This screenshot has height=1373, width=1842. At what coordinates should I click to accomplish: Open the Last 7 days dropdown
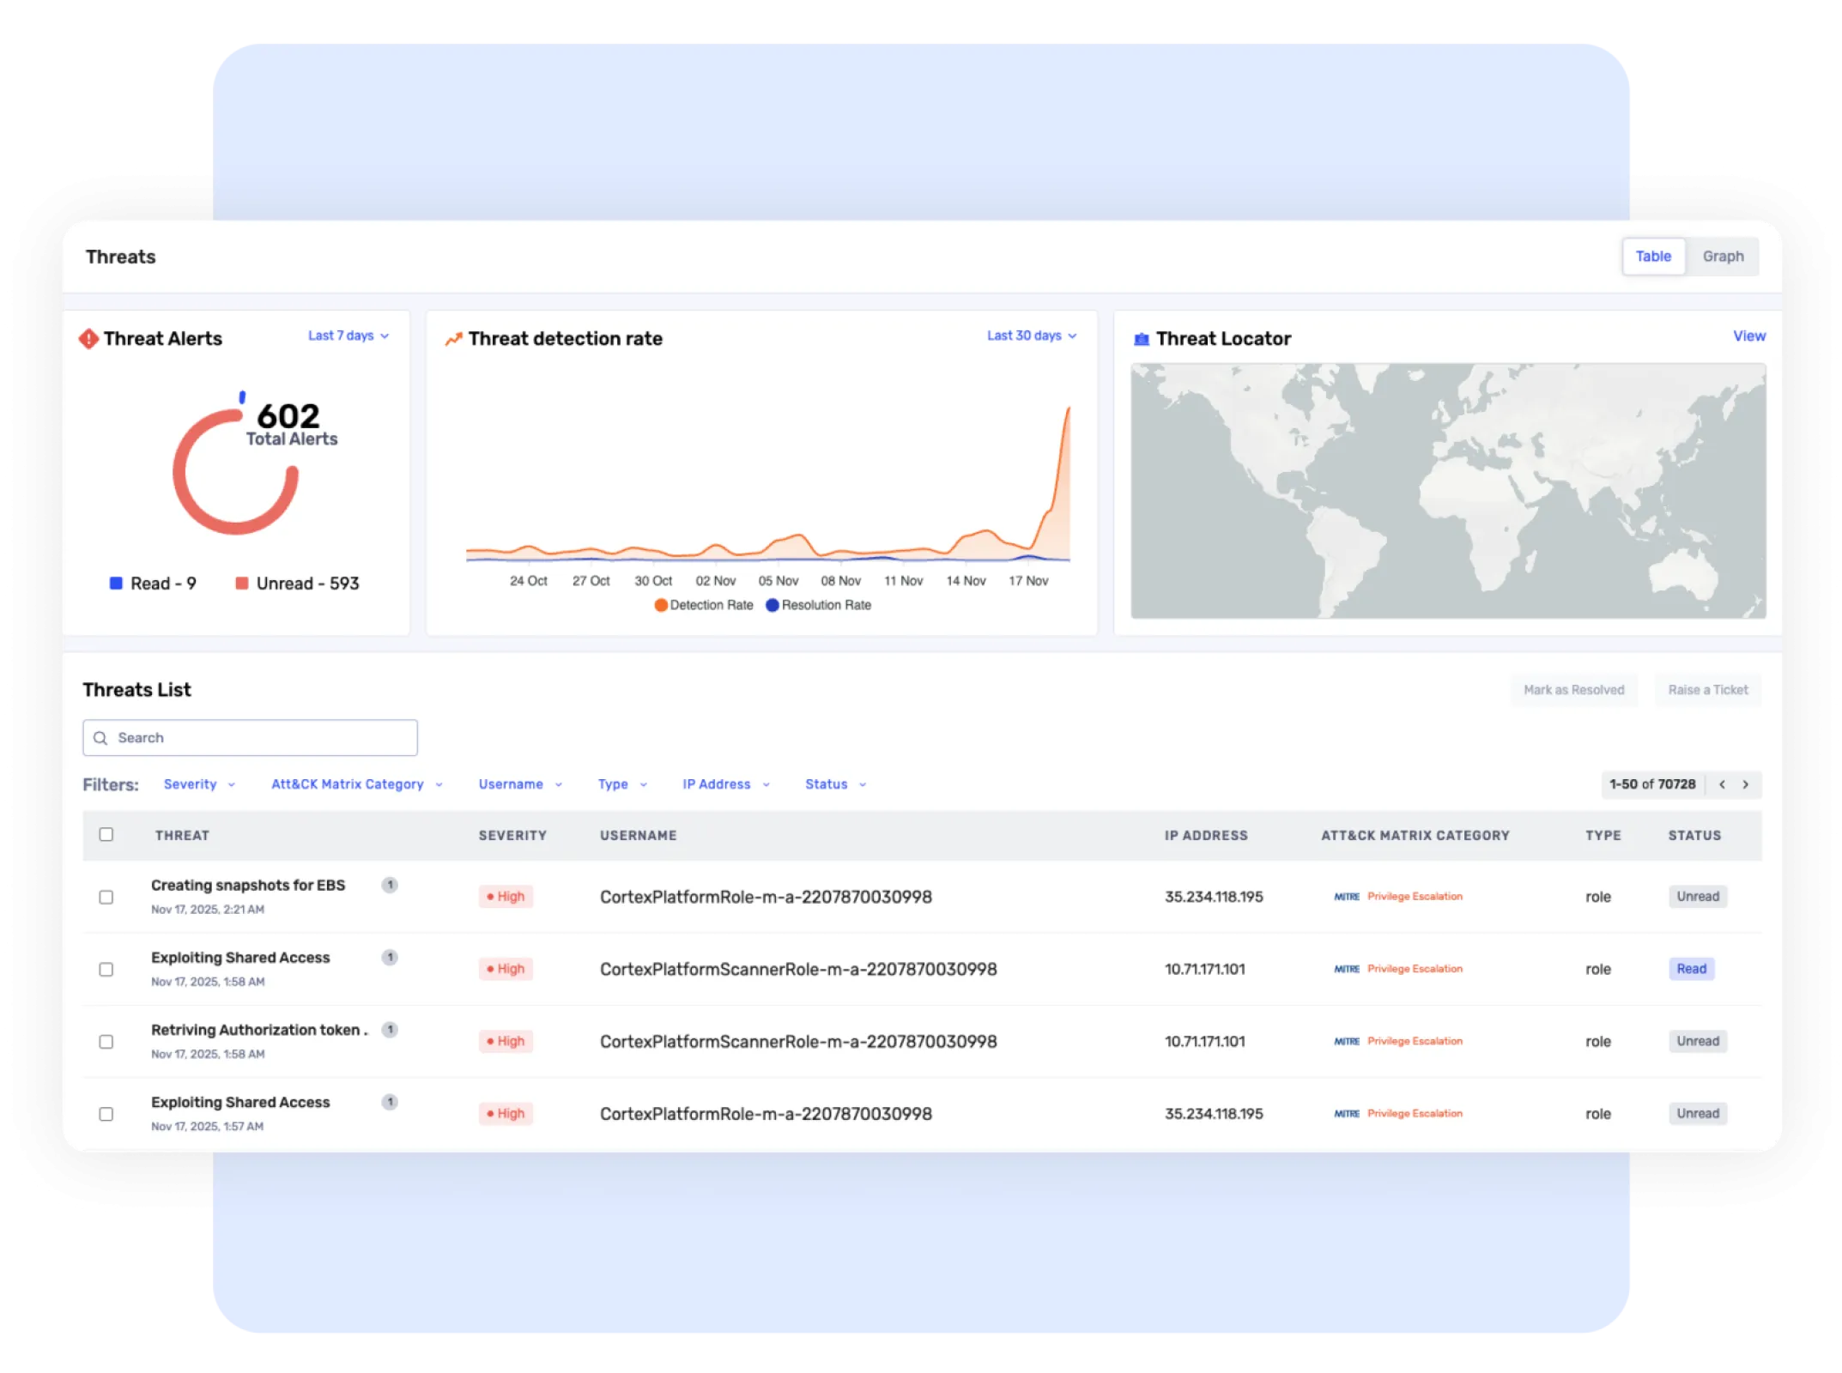[348, 336]
